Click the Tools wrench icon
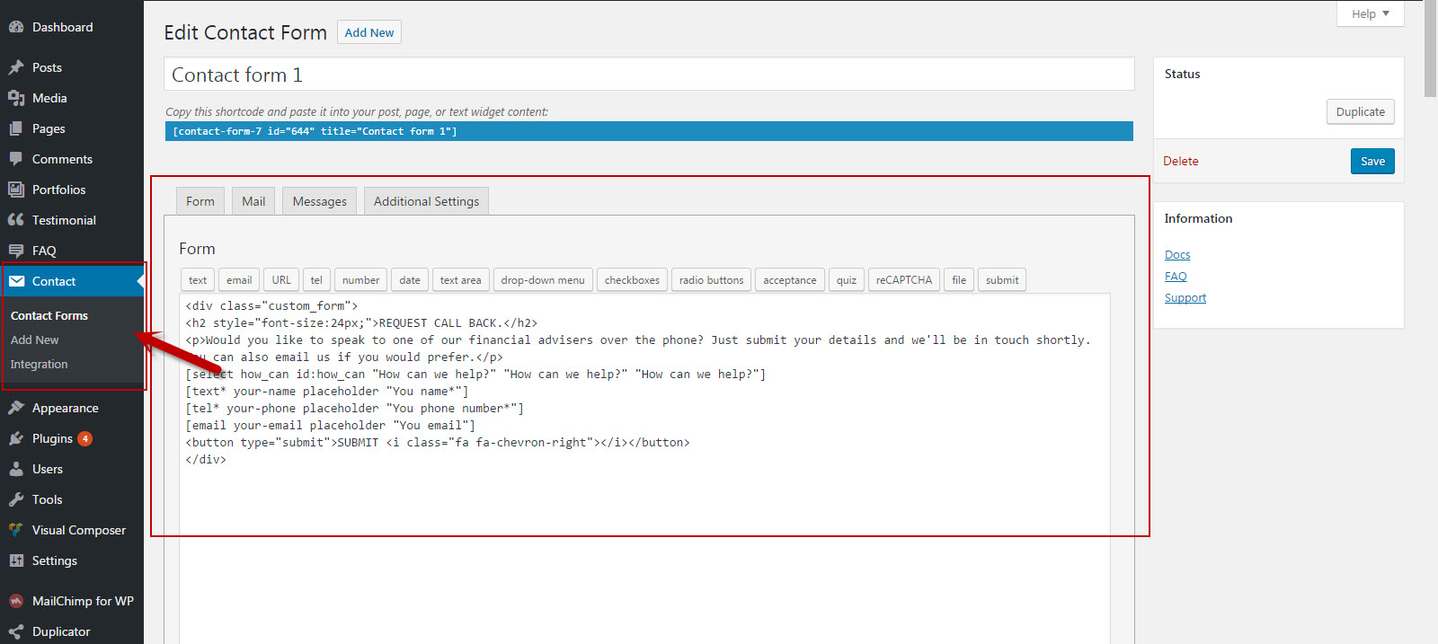The height and width of the screenshot is (644, 1438). pos(16,499)
